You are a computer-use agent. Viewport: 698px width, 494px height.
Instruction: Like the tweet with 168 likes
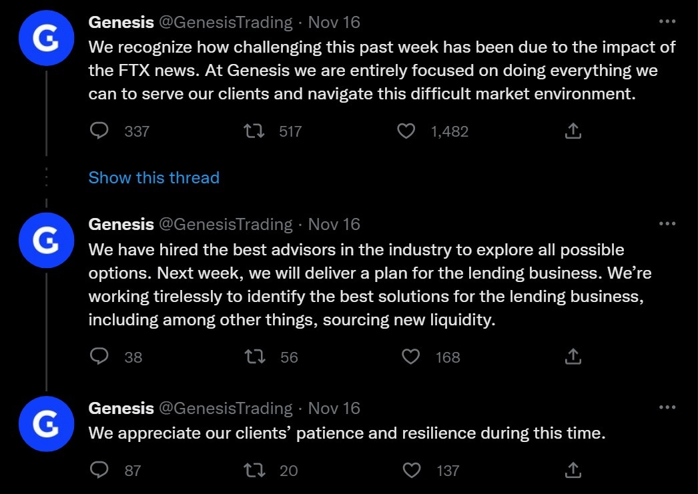tap(411, 357)
